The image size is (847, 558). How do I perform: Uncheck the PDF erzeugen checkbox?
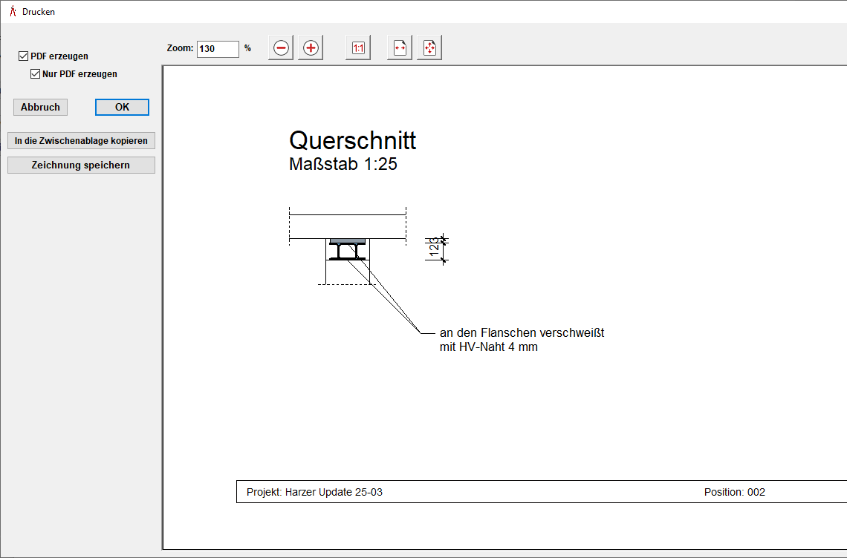pyautogui.click(x=24, y=56)
